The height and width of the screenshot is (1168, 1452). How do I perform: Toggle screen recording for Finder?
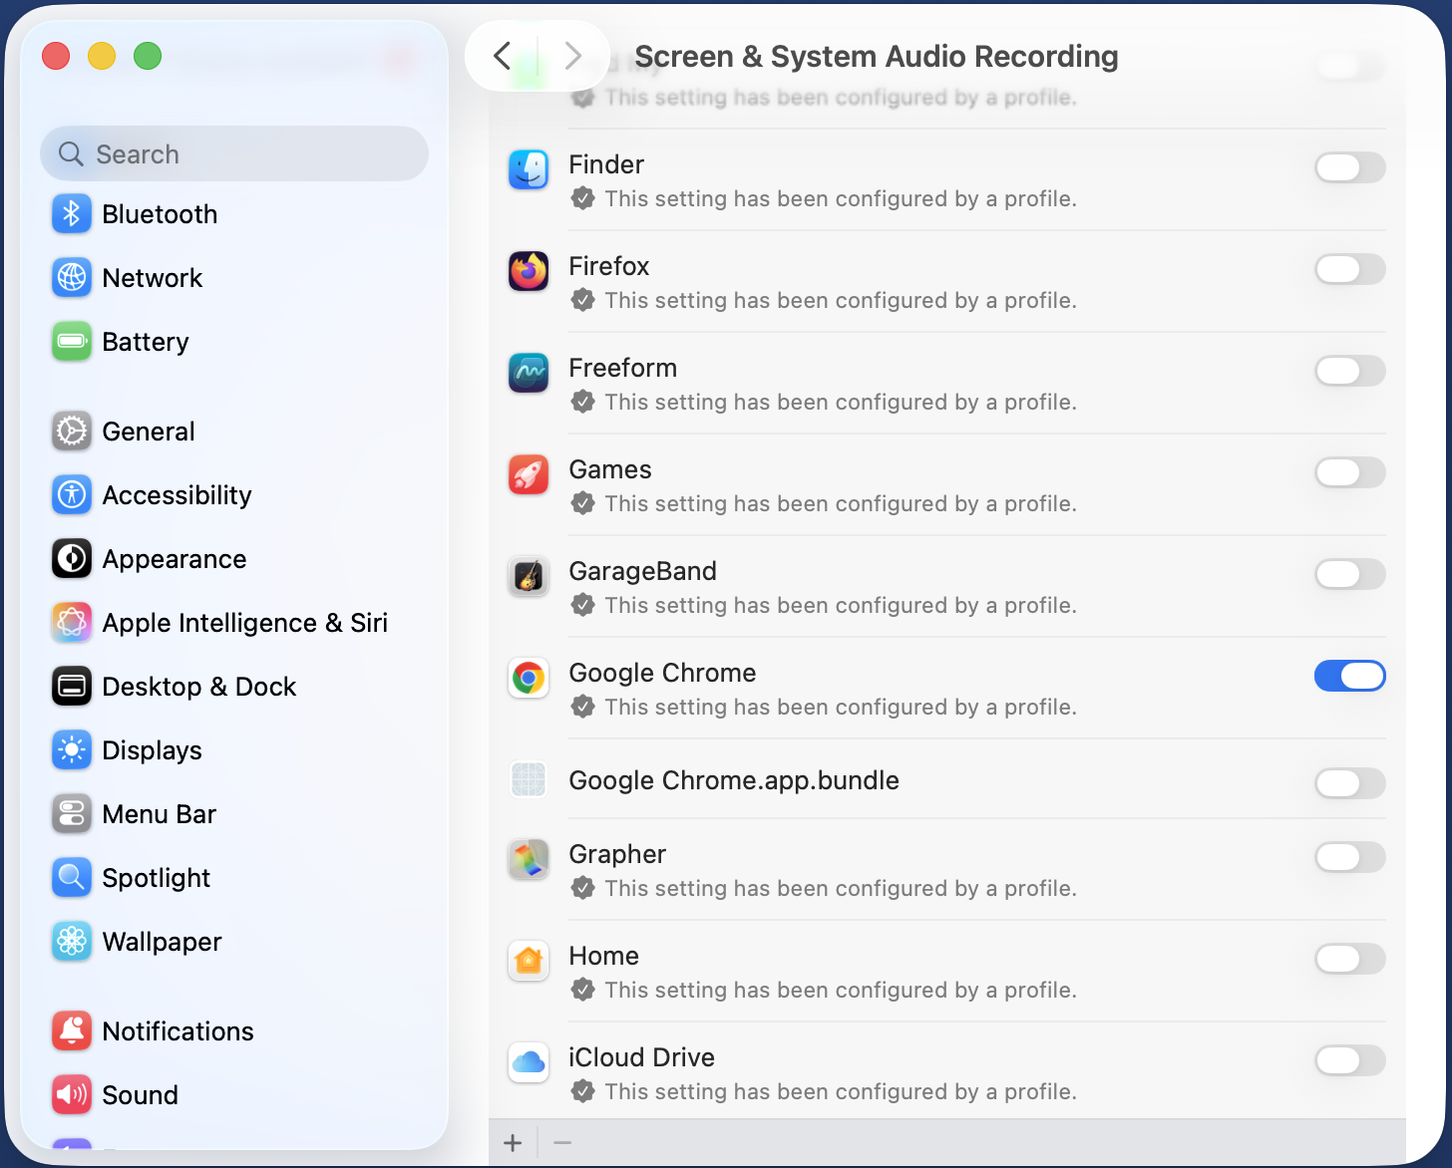(x=1350, y=167)
